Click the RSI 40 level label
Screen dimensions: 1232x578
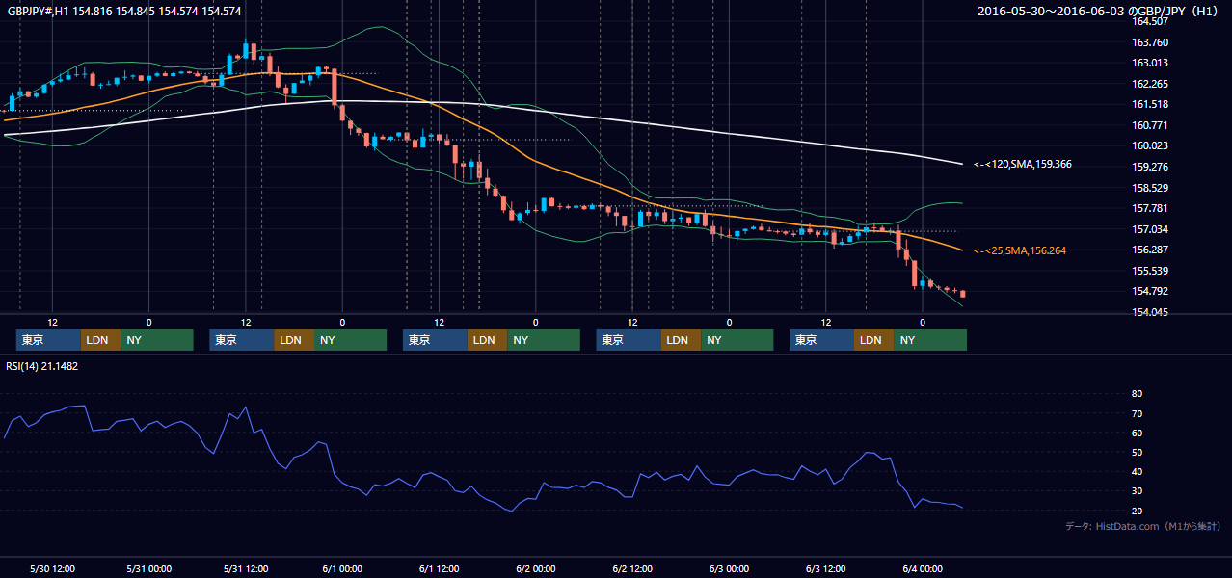(x=1137, y=471)
